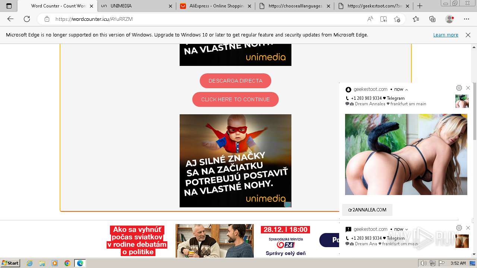Click the Dream Annalea notification text

(386, 104)
